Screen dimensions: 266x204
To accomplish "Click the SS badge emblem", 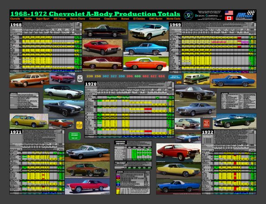I will (80, 78).
